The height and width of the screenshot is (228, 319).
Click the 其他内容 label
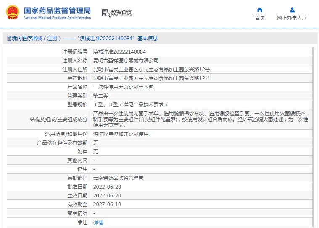[x=77, y=161]
